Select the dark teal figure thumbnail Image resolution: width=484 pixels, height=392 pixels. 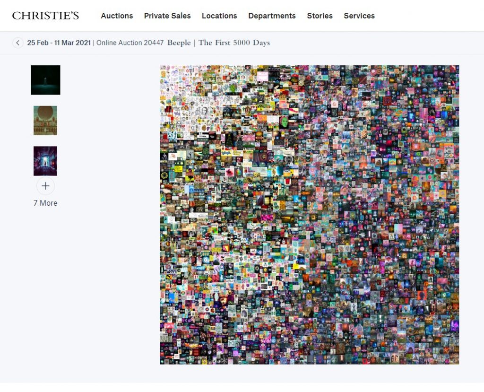tap(45, 80)
